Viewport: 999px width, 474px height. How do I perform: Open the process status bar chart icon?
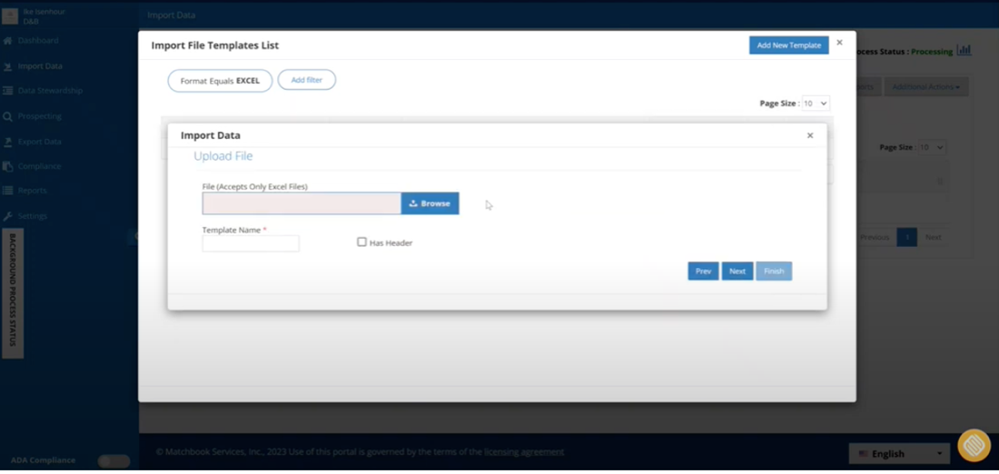(x=964, y=50)
